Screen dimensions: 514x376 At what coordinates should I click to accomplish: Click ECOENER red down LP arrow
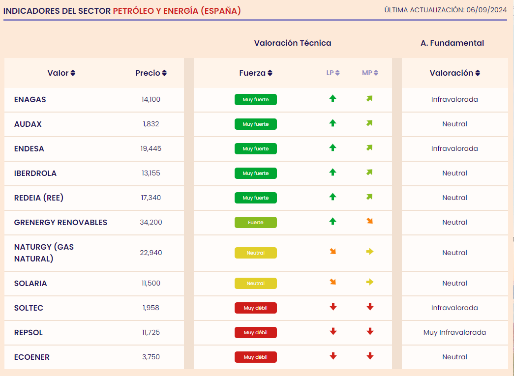pyautogui.click(x=333, y=356)
